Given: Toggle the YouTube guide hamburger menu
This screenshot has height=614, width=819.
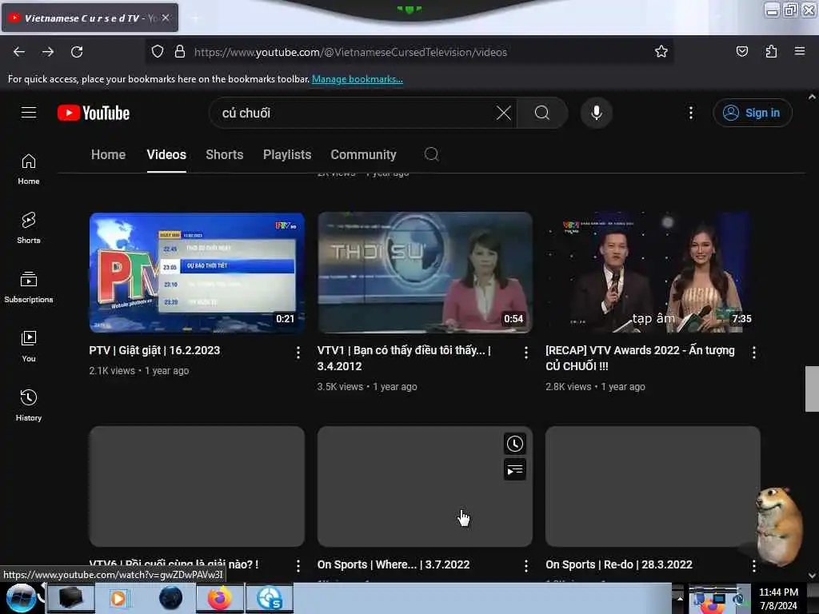Looking at the screenshot, I should pyautogui.click(x=29, y=112).
